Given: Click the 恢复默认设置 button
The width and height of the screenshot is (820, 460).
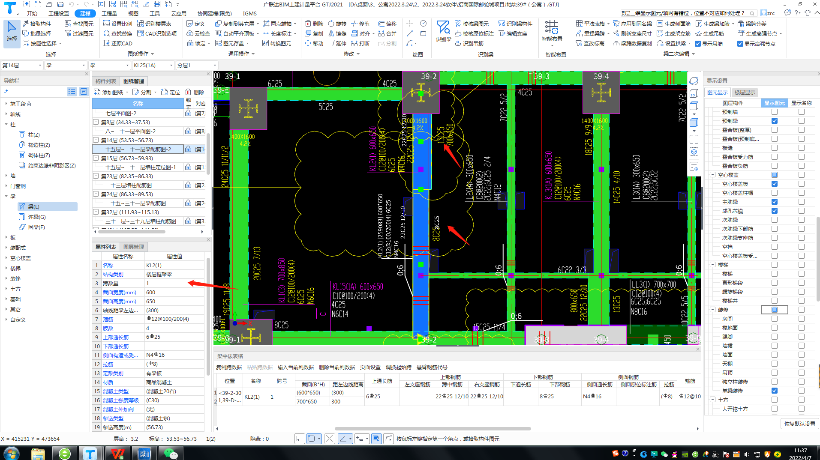Looking at the screenshot, I should (x=800, y=424).
